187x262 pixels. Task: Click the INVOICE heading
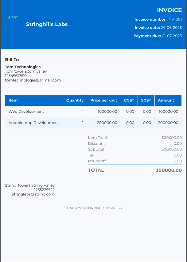coord(169,10)
